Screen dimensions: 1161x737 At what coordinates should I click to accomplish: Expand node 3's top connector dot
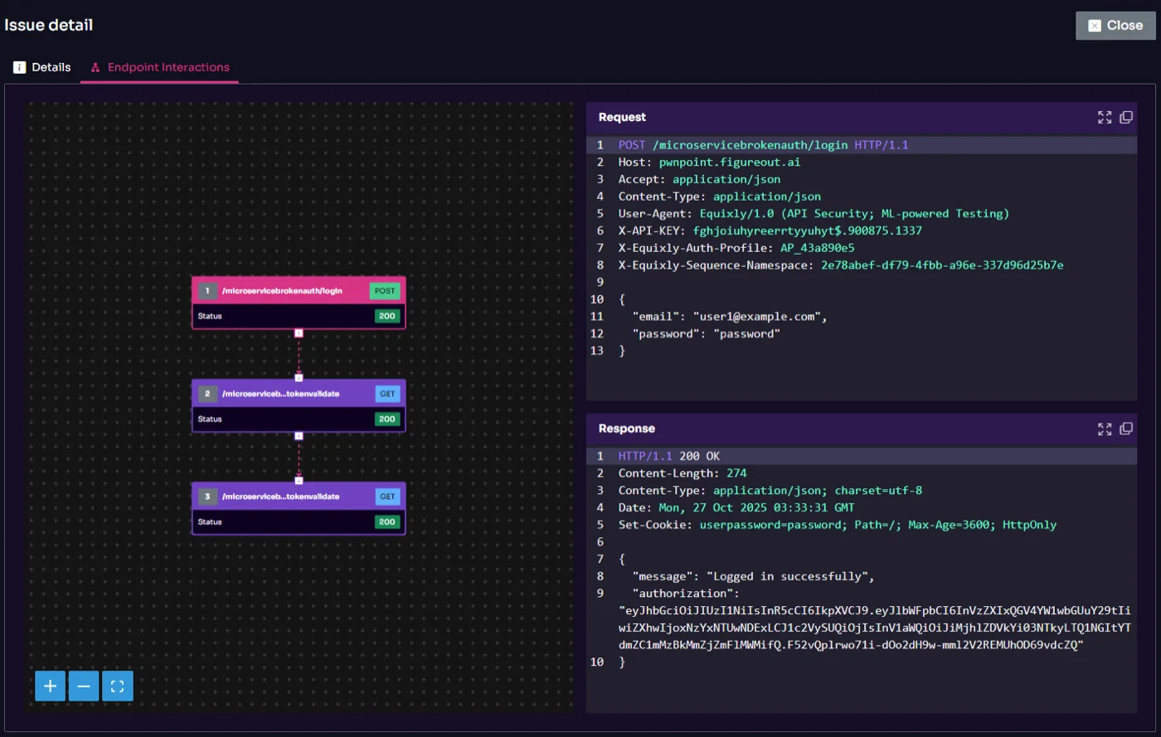pos(299,480)
